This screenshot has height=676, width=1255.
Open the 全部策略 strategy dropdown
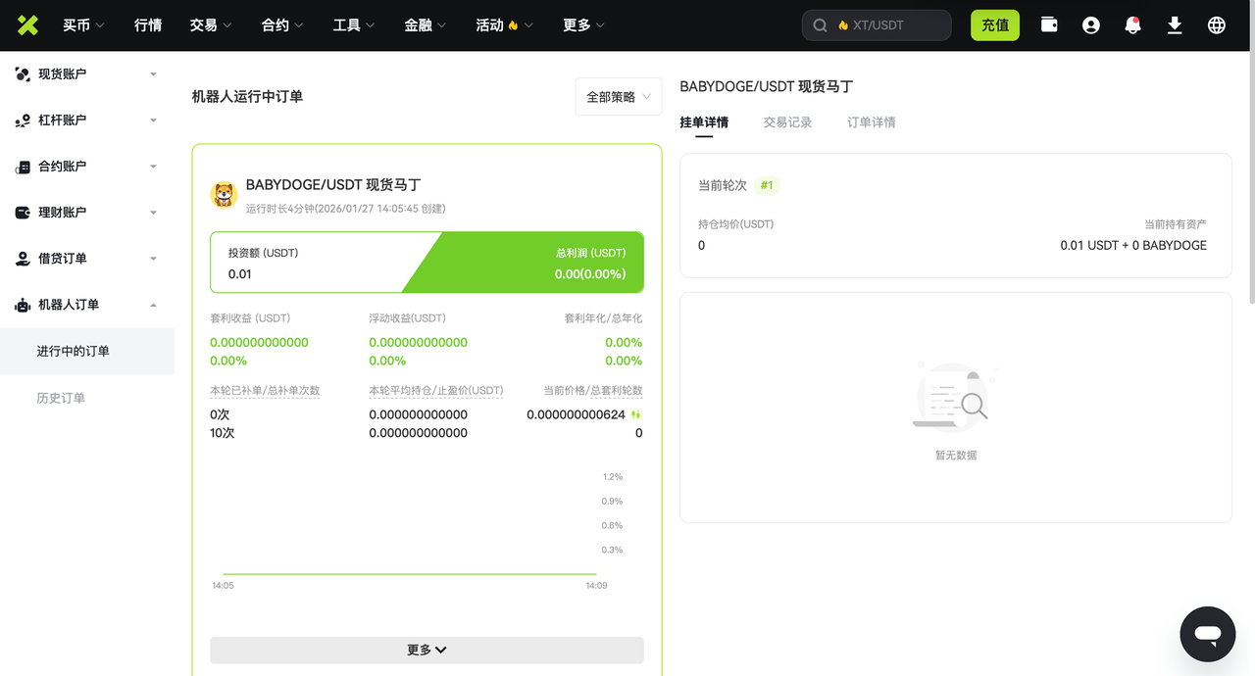click(x=619, y=97)
